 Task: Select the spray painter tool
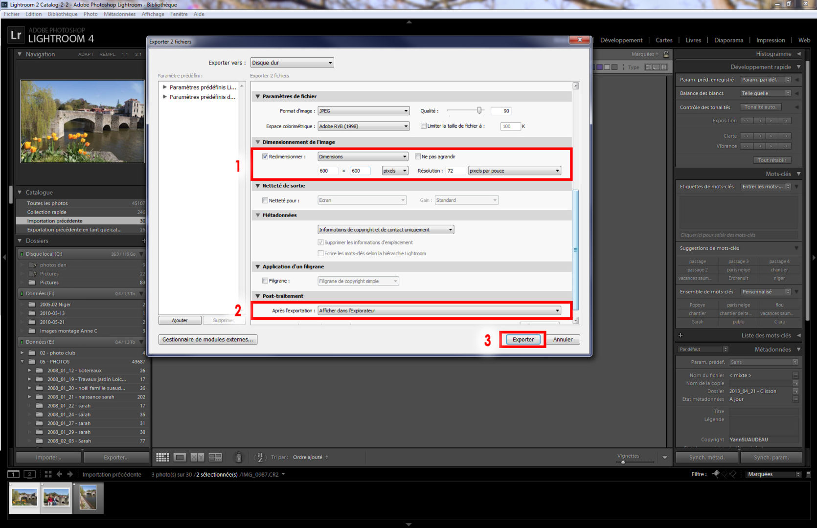click(239, 457)
